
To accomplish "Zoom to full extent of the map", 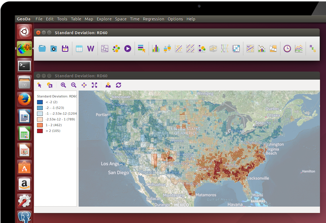I will point(94,85).
